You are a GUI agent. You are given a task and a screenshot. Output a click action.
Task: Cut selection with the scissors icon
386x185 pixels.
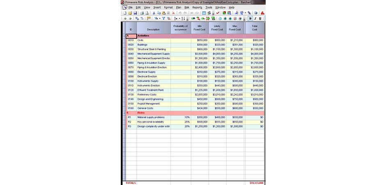pyautogui.click(x=154, y=13)
